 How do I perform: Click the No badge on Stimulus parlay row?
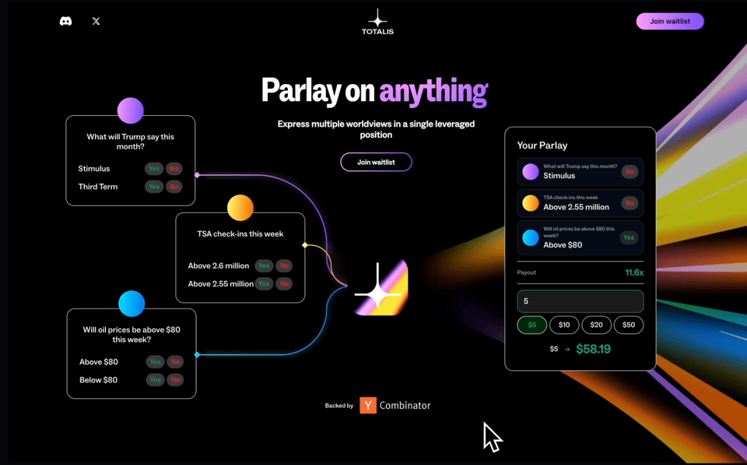[630, 172]
